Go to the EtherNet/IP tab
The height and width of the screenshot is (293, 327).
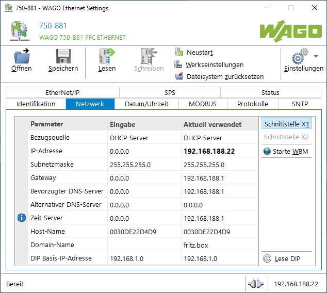click(62, 92)
